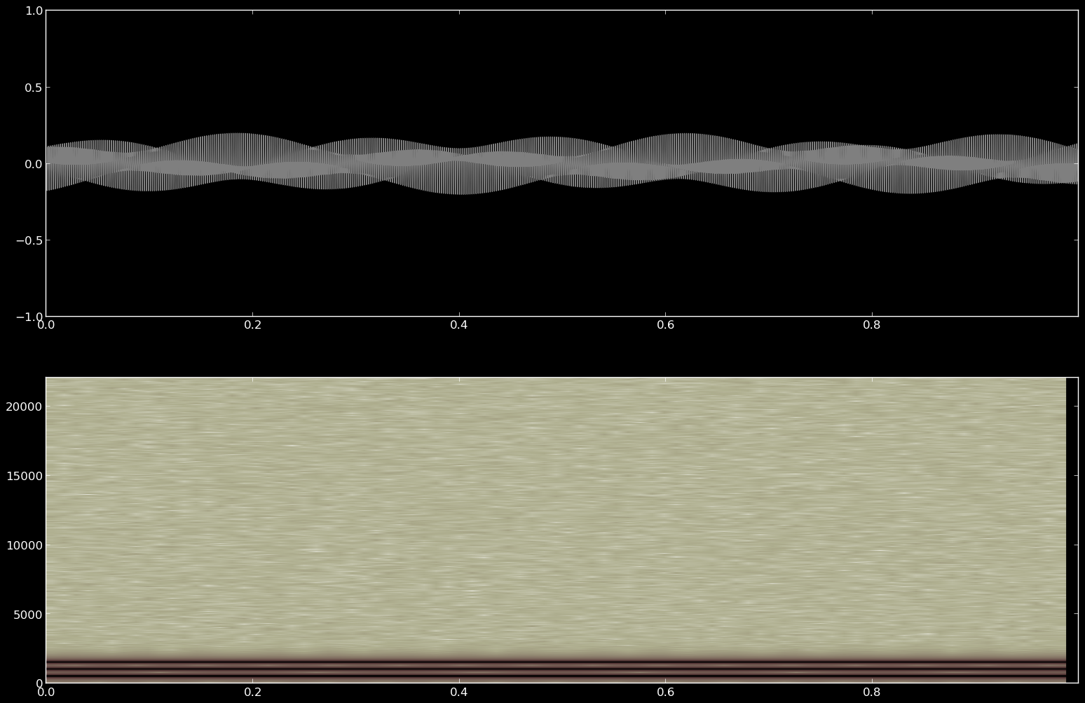Click the spectrogram's 0.4 time label
This screenshot has width=1085, height=703.
point(459,692)
